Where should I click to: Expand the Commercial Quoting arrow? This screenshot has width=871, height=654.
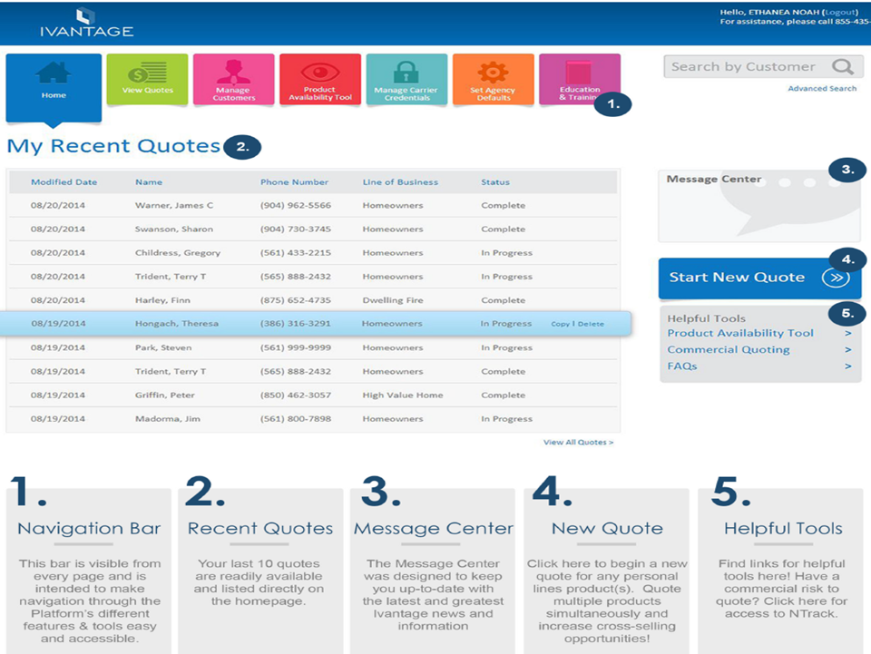click(848, 350)
